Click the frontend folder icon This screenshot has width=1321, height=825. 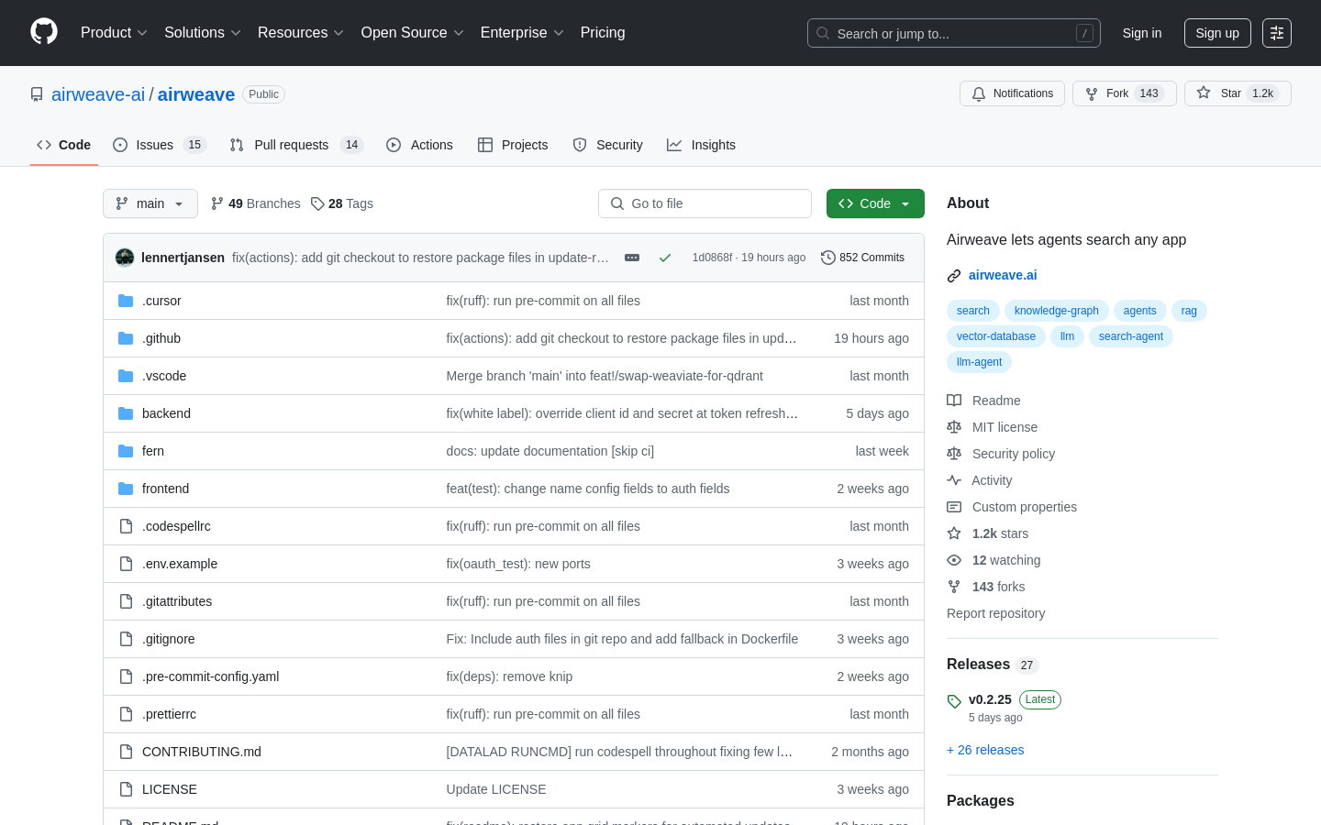(x=126, y=489)
